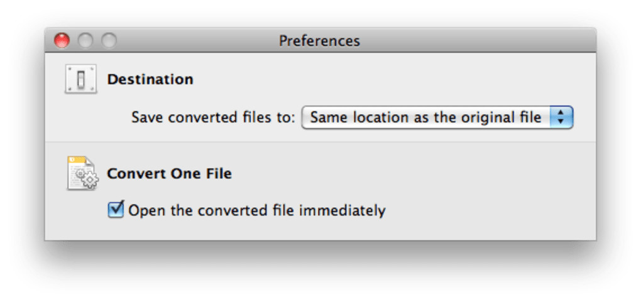Viewport: 641px width, 302px height.
Task: Click the empty area below the checkbox row
Action: point(320,230)
